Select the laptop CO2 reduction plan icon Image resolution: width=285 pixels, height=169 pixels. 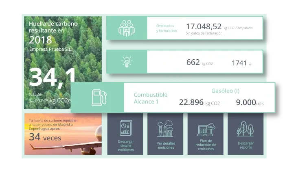coord(206,130)
